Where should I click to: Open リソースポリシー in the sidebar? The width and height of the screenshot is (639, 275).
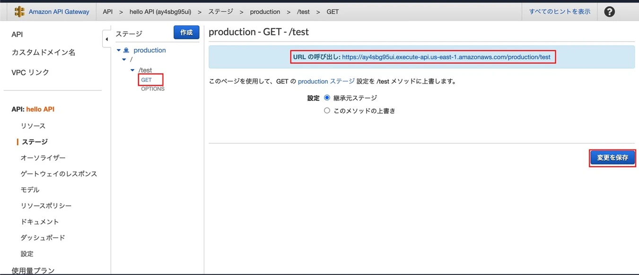click(x=46, y=206)
